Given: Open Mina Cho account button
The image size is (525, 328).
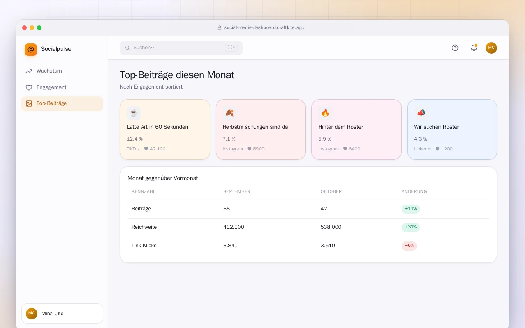Looking at the screenshot, I should point(62,314).
